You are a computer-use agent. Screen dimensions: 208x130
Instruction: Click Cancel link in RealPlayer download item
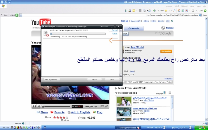click(114, 30)
